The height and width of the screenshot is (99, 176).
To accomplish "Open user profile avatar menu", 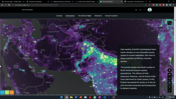I will pyautogui.click(x=150, y=10).
